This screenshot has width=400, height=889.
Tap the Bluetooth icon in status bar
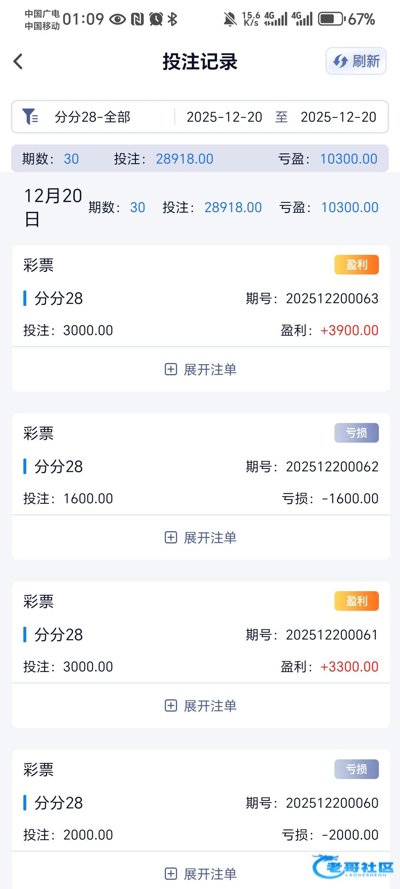click(x=172, y=19)
